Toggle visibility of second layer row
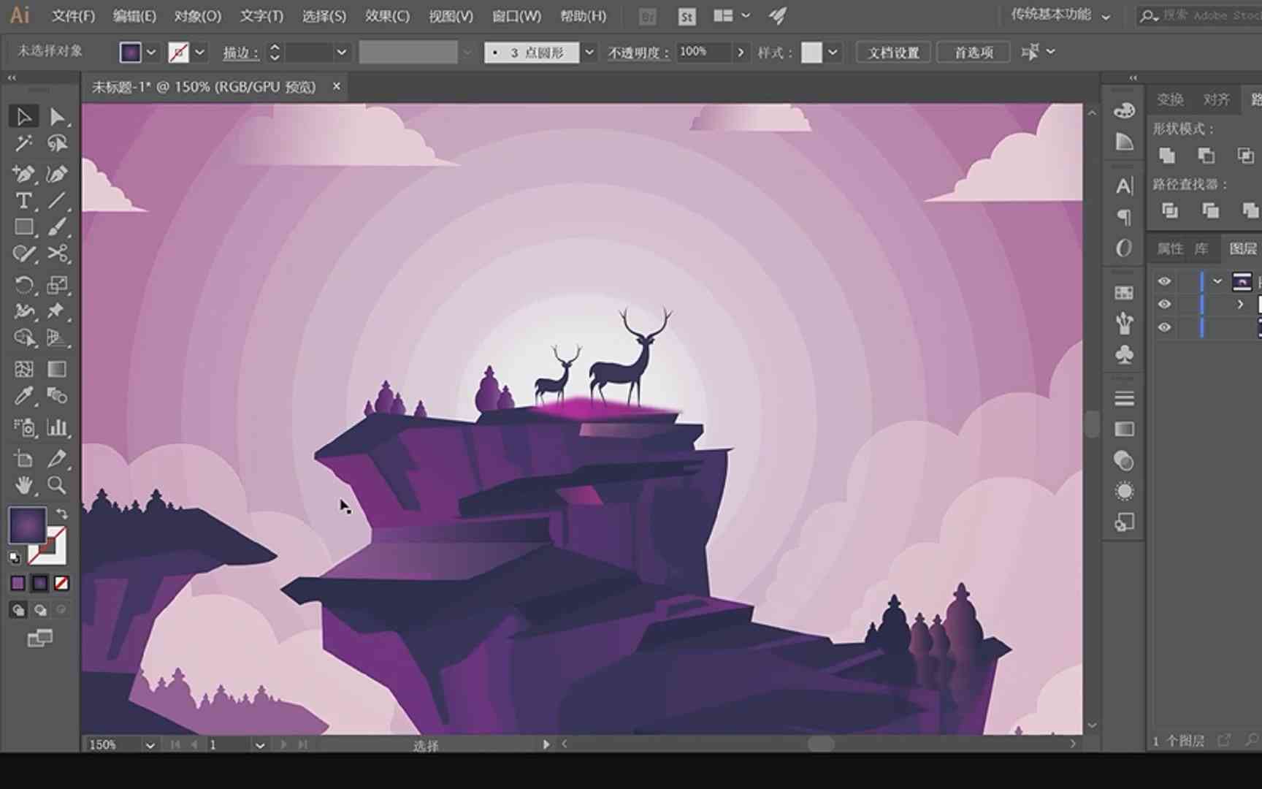This screenshot has width=1262, height=789. click(1164, 304)
